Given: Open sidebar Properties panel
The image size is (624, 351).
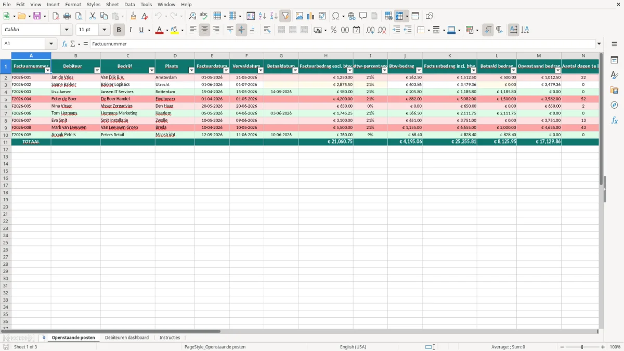Looking at the screenshot, I should (614, 60).
